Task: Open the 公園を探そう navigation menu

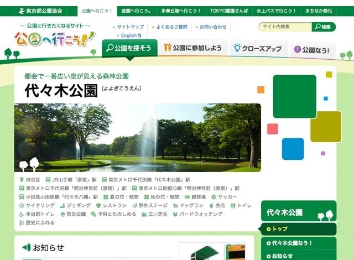Action: (129, 48)
